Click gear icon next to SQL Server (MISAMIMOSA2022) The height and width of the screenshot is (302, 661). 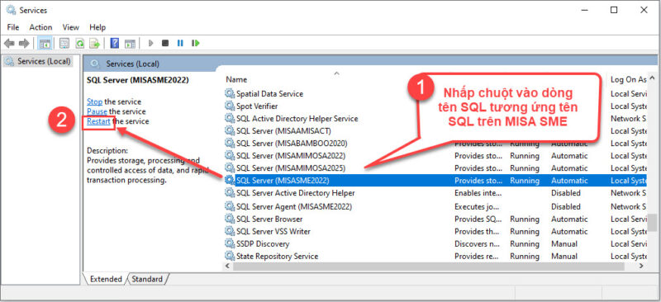(230, 155)
